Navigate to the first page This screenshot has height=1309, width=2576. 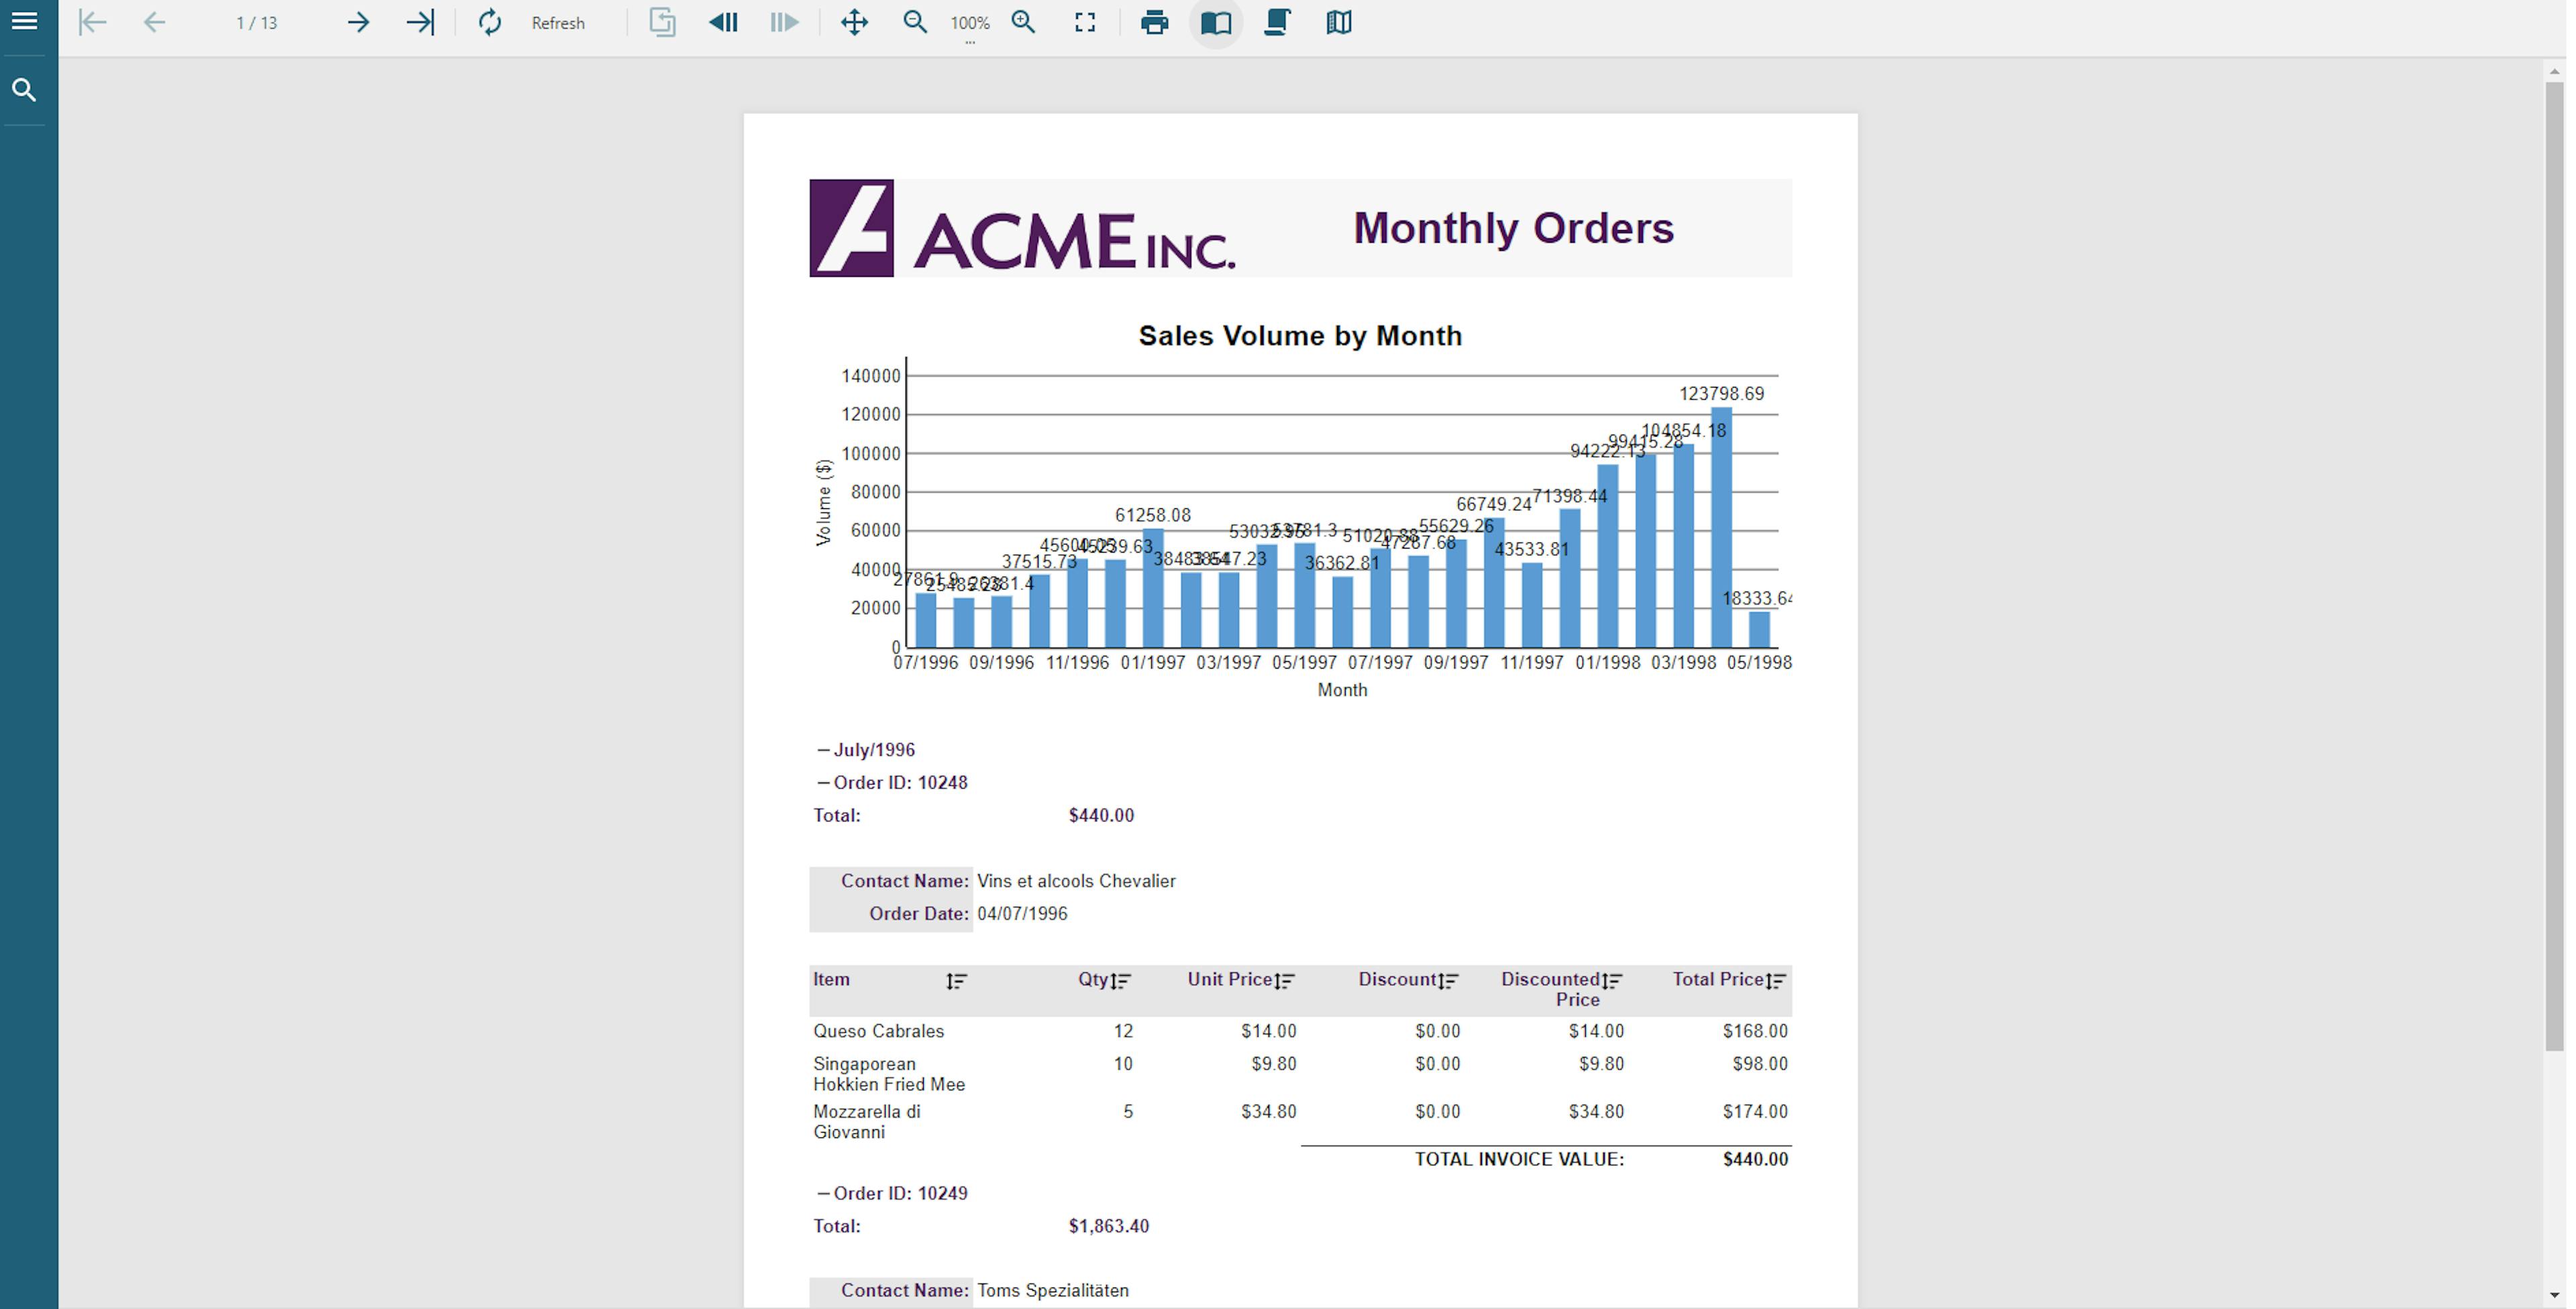92,22
